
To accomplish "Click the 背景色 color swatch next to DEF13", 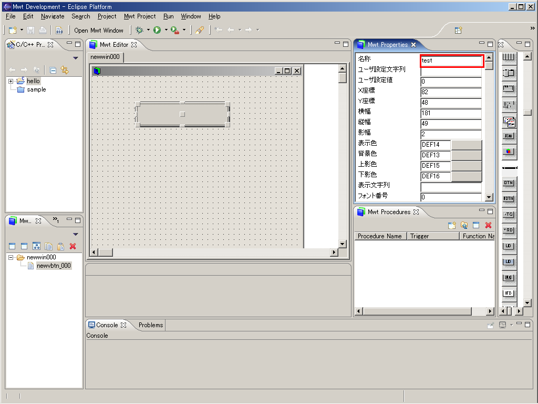I will 467,155.
